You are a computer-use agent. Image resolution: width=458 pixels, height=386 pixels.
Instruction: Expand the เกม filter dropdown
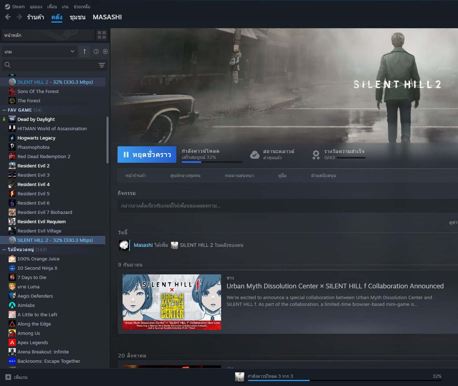click(x=39, y=51)
